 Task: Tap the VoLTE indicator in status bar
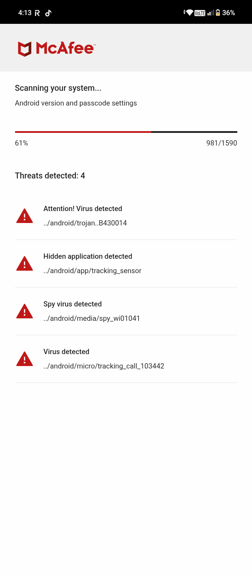(200, 13)
